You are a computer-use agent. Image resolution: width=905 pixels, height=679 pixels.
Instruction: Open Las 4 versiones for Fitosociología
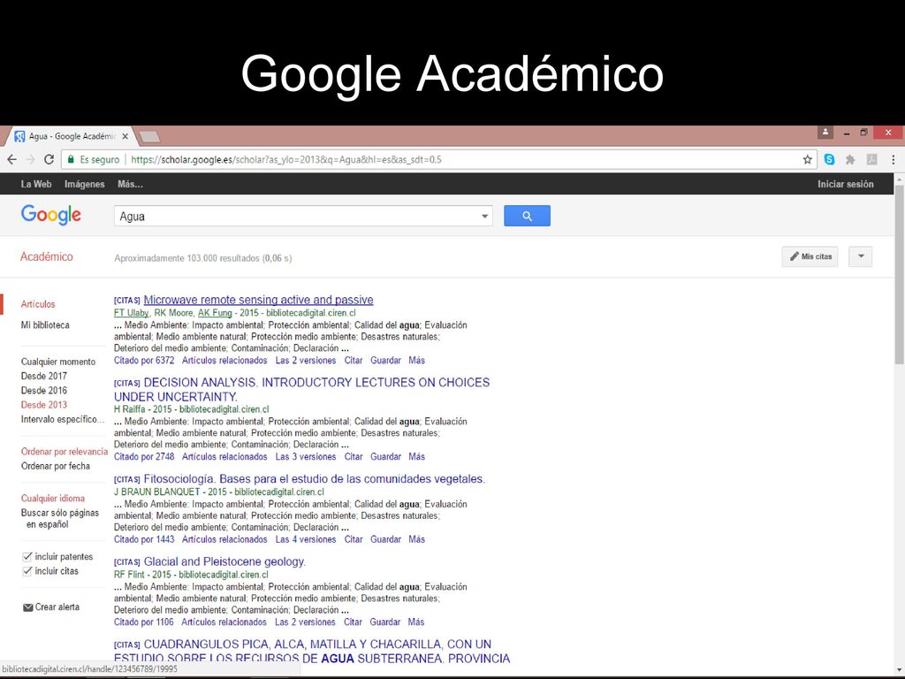[x=306, y=539]
